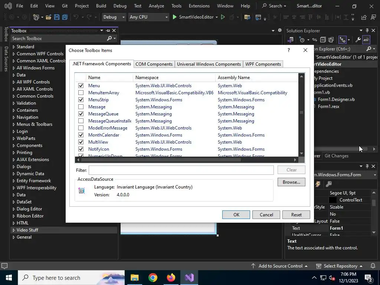This screenshot has height=285, width=380.
Task: Click the Save All toolbar icon
Action: click(65, 17)
